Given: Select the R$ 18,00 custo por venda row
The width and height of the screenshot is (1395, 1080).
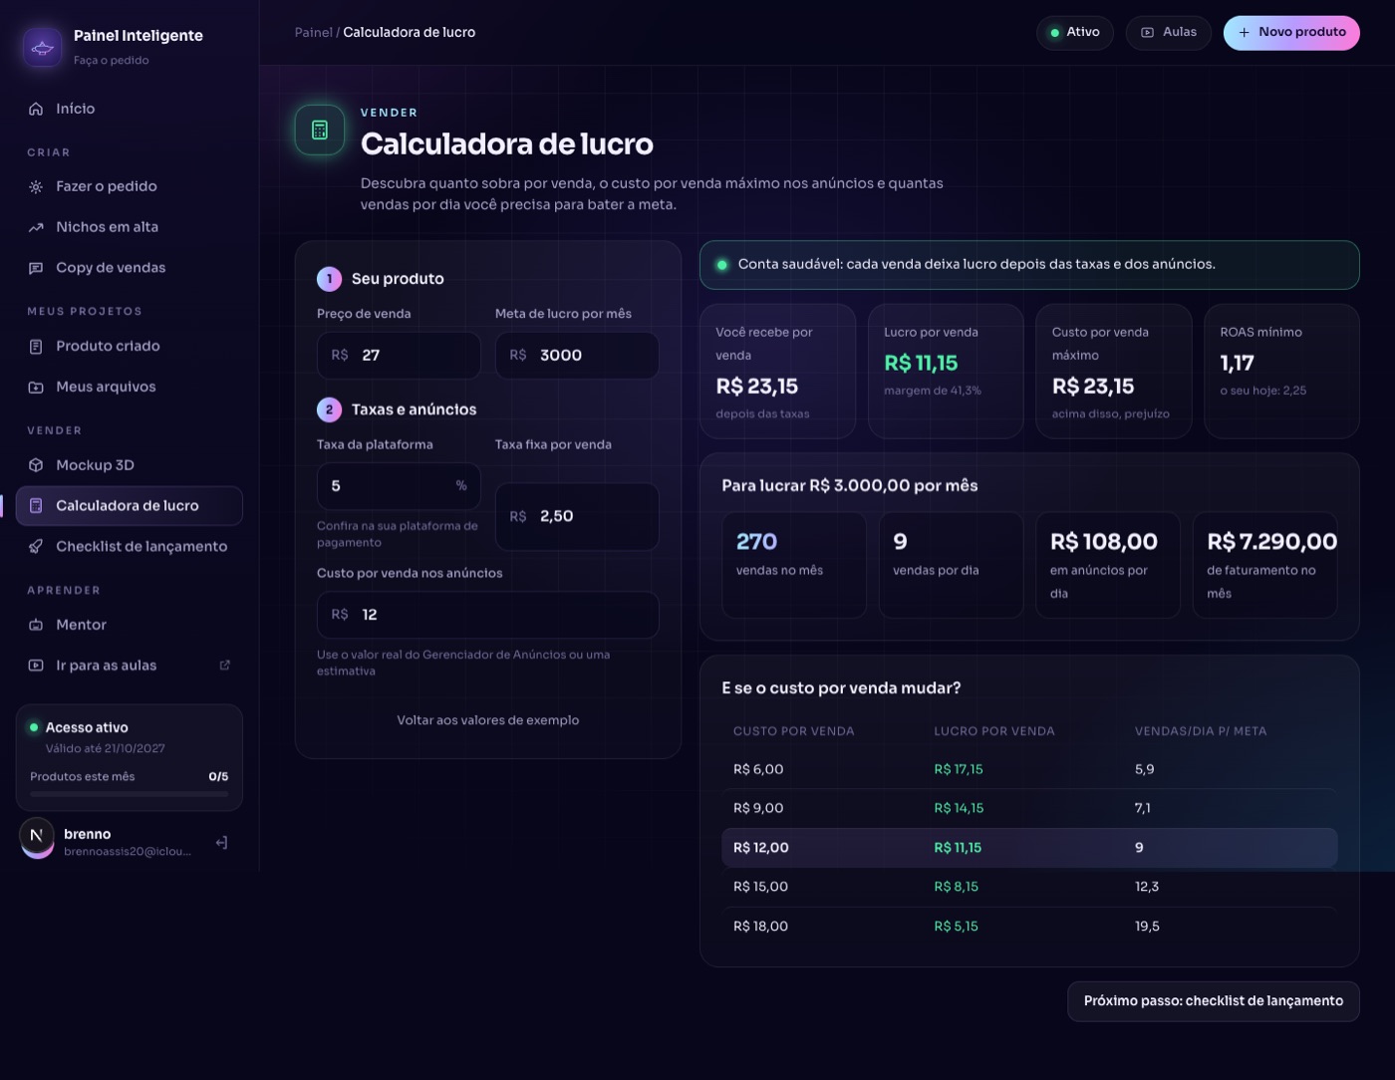Looking at the screenshot, I should (1029, 927).
